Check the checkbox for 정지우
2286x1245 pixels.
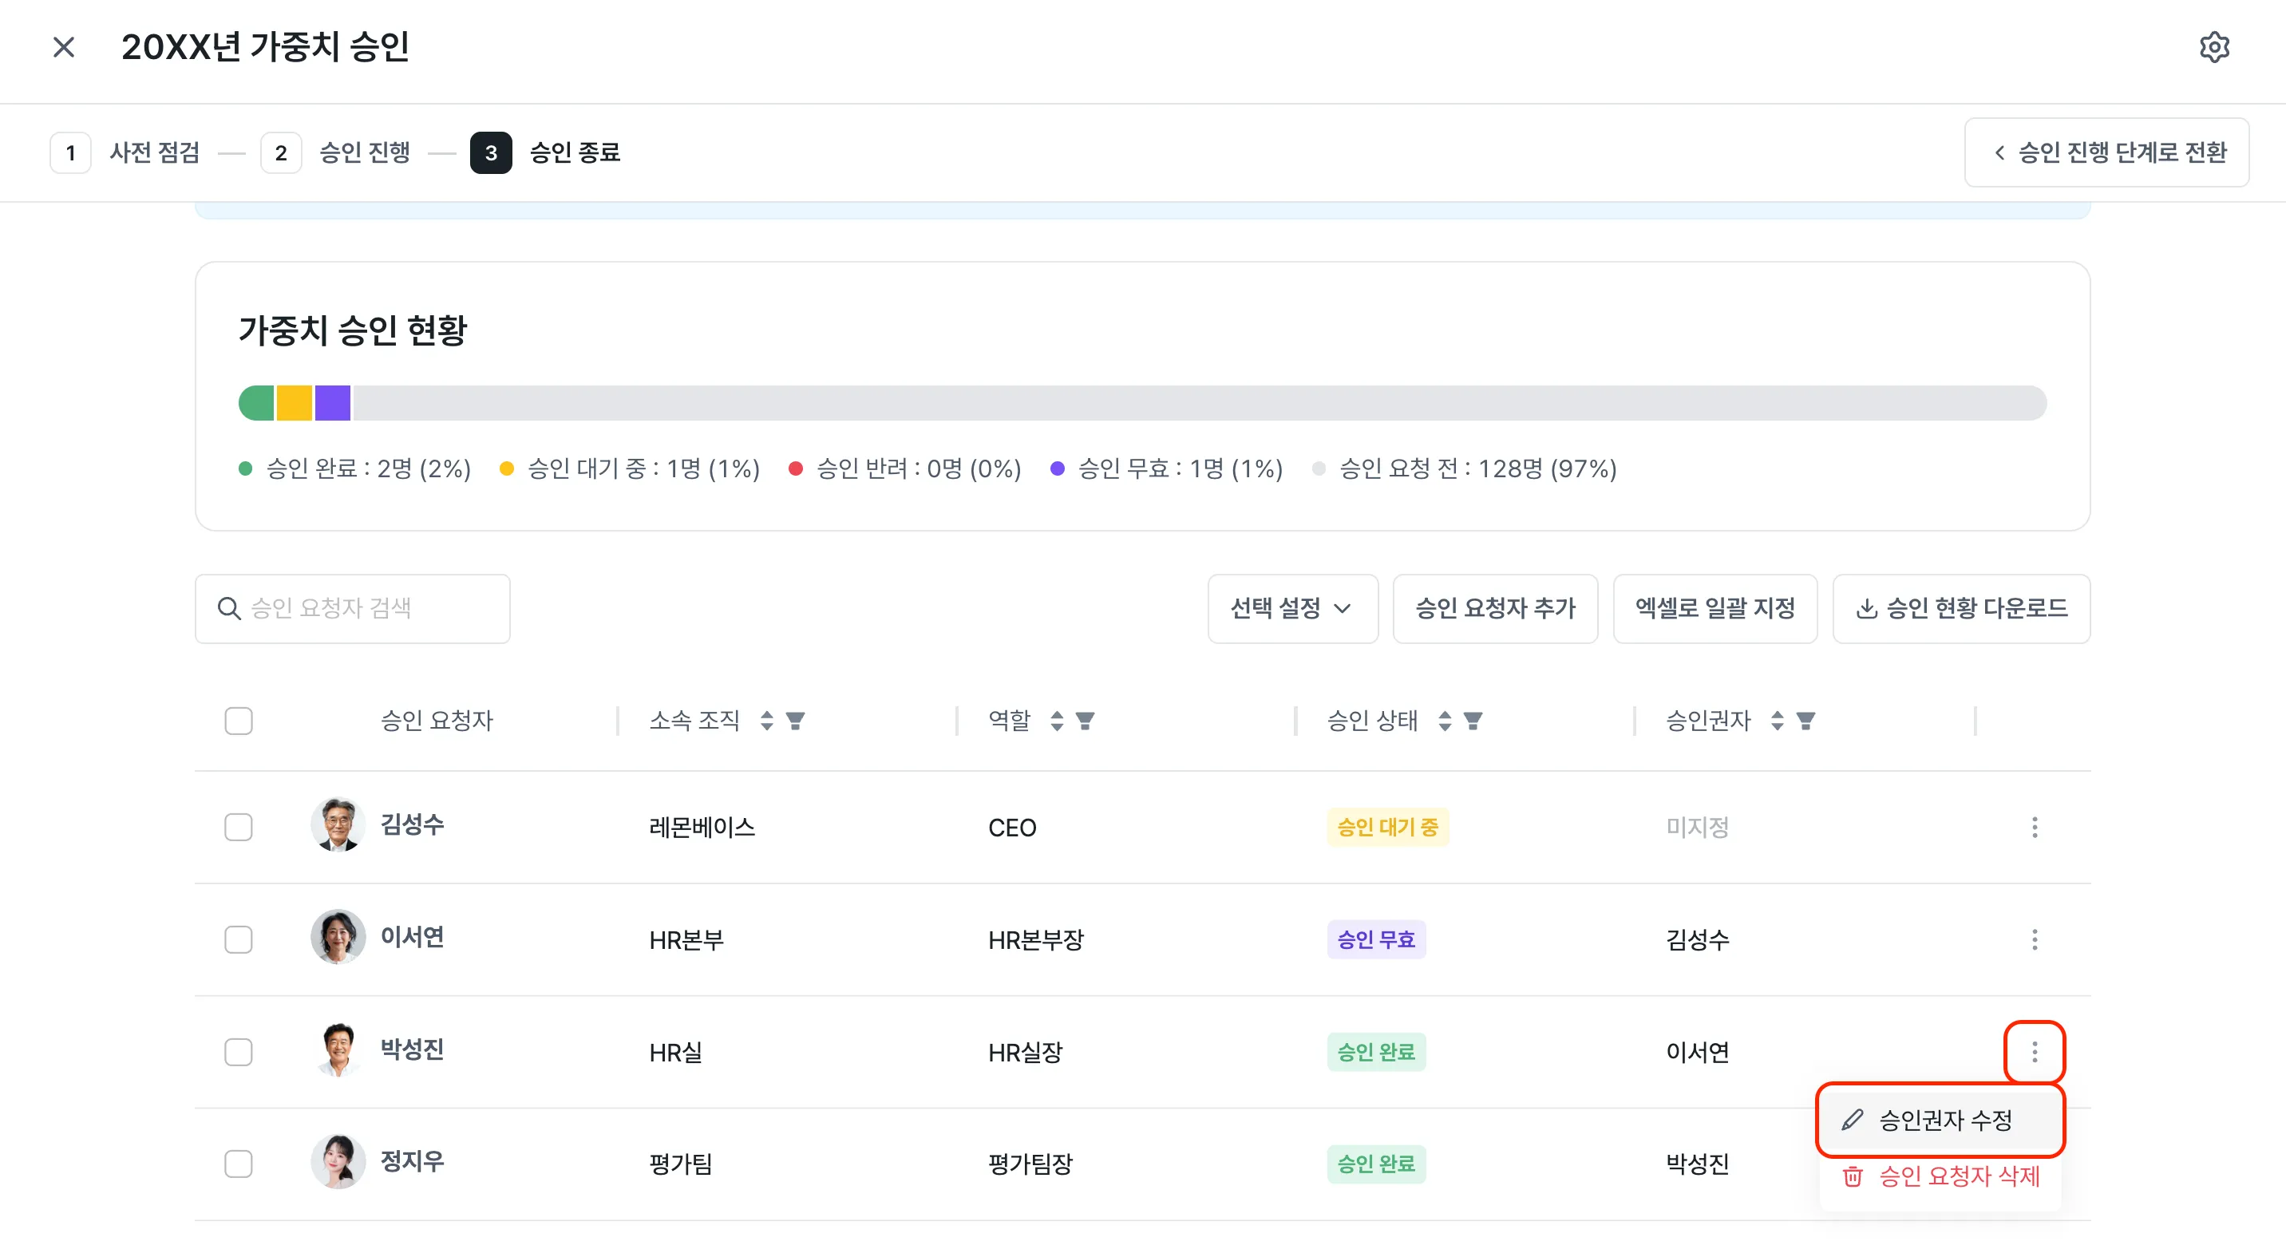pos(238,1164)
